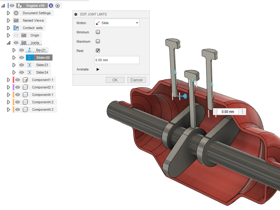Show the hidden Origin folder
Image resolution: width=280 pixels, height=210 pixels.
(x=16, y=35)
